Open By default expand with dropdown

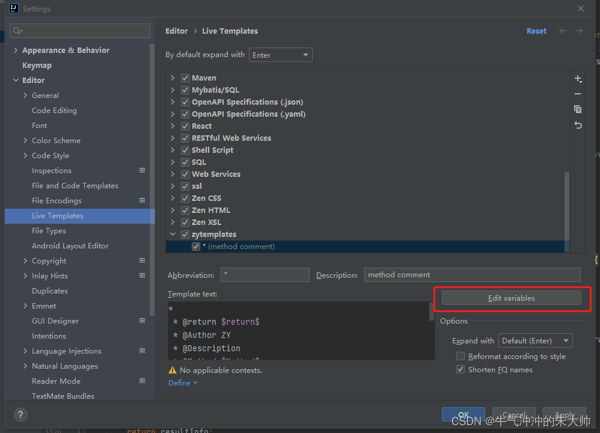pos(281,55)
